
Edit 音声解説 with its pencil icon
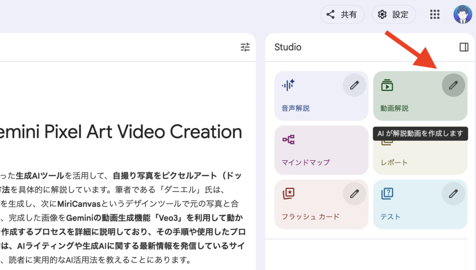(x=355, y=85)
